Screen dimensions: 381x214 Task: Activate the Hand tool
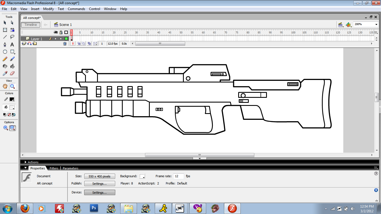pyautogui.click(x=5, y=86)
